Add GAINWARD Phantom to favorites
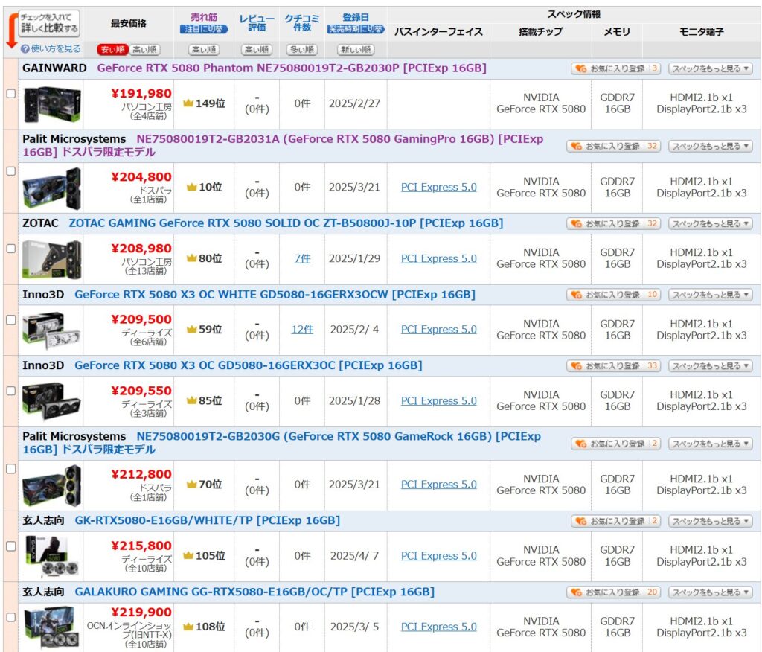 pyautogui.click(x=615, y=68)
